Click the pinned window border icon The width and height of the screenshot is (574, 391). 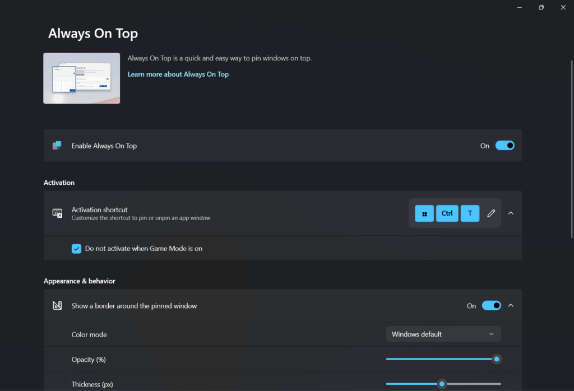point(57,305)
